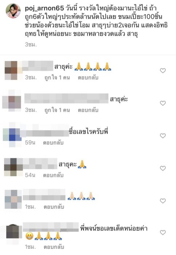Open avatar of the 54น สาธุคะ commenter

[13, 167]
